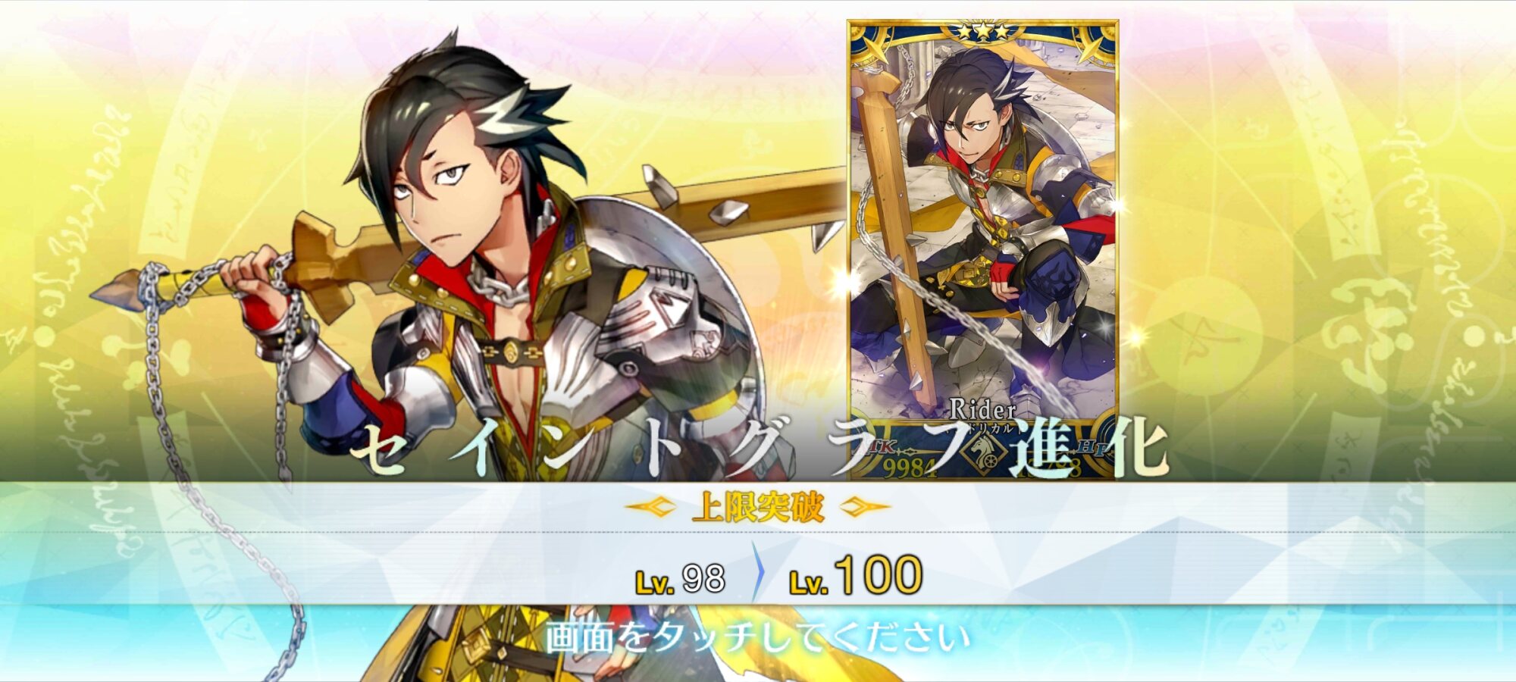Click the blue chevron between level values

(x=757, y=574)
